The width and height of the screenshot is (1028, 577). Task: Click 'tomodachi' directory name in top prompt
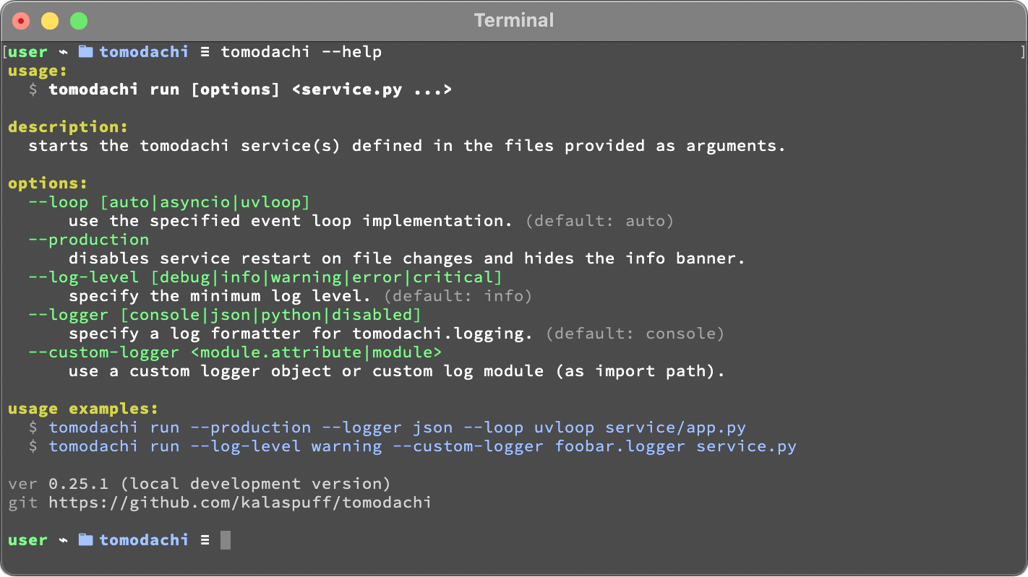pyautogui.click(x=144, y=52)
